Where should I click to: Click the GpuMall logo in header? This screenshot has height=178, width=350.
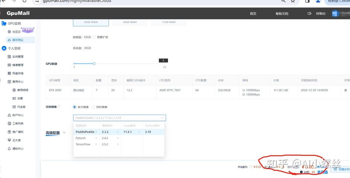pos(18,14)
